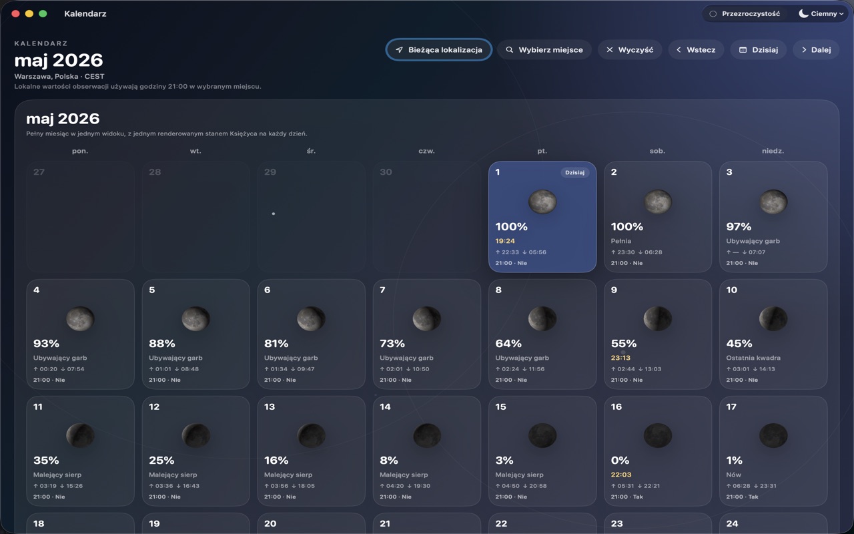This screenshot has width=854, height=534.
Task: Click Warszawa, Polska · CEST location text
Action: tap(59, 76)
